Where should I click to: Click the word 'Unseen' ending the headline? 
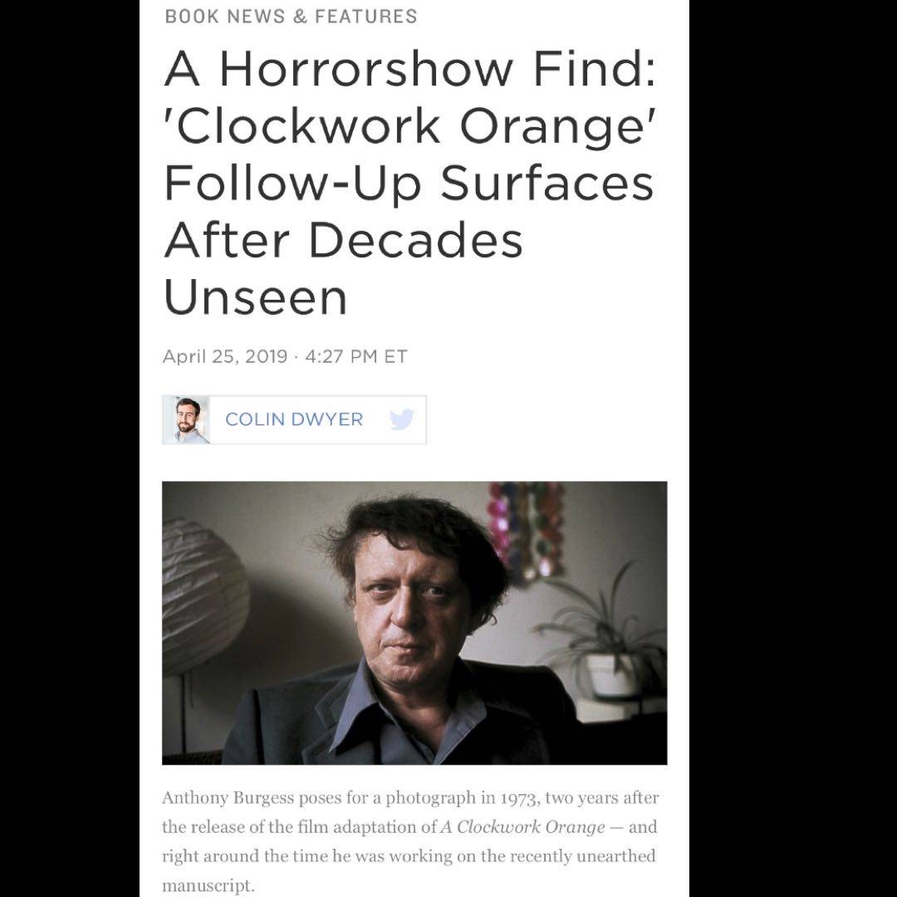click(x=256, y=297)
